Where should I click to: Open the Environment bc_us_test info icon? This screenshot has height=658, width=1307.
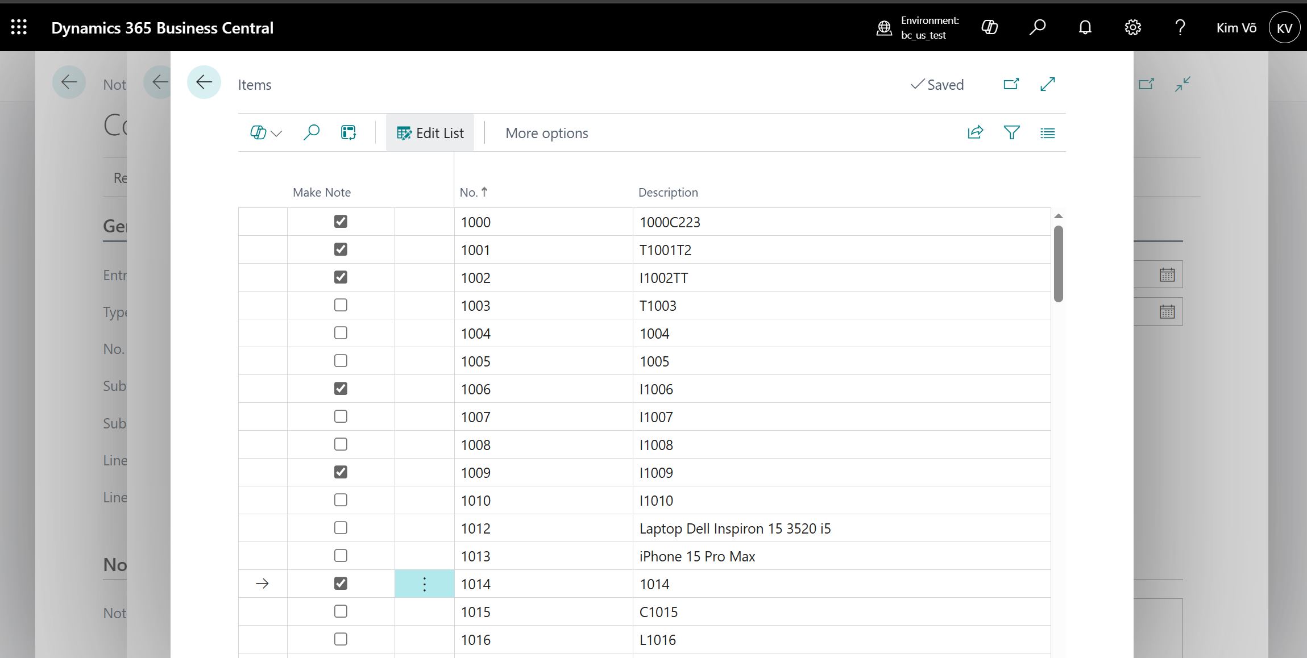point(884,28)
